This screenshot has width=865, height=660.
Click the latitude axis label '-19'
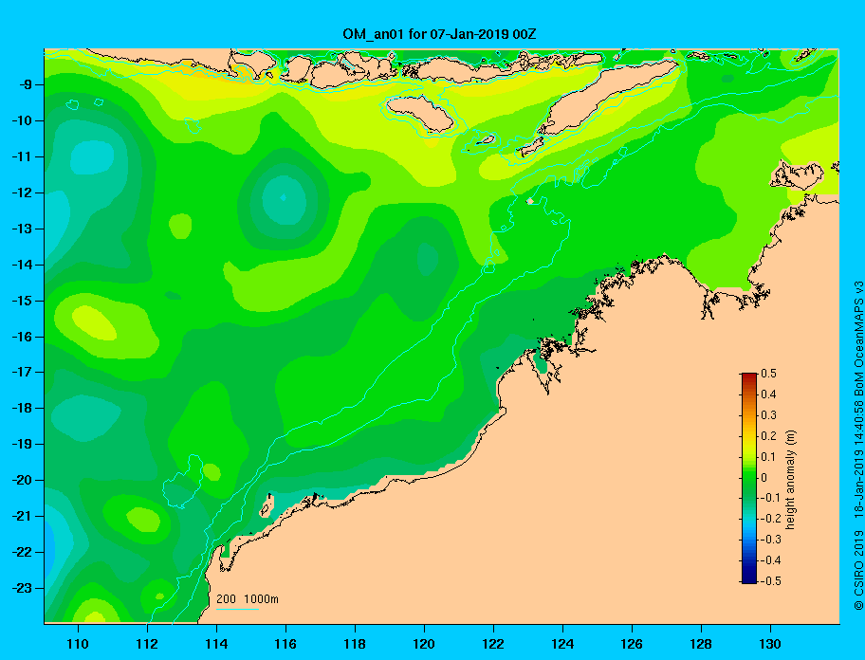pos(22,445)
